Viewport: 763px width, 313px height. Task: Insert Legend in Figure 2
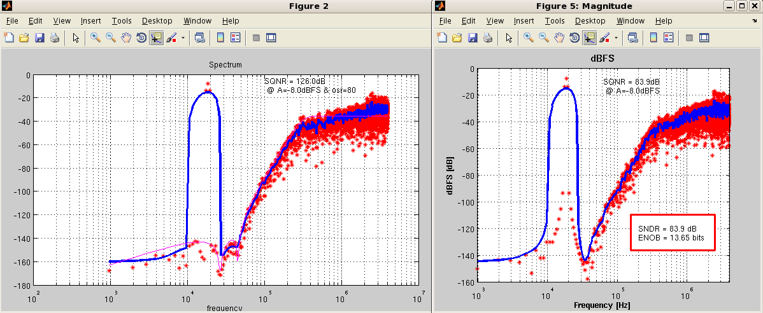236,38
